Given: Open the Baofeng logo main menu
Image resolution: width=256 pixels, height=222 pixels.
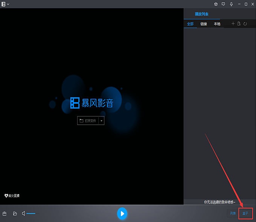Looking at the screenshot, I should pos(3,4).
